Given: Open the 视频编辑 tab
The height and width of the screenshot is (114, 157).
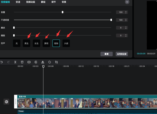Looking at the screenshot, I should 5,2.
